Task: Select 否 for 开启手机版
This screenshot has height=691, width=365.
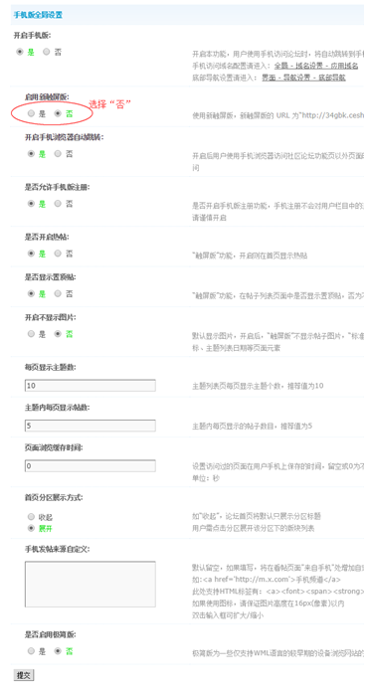Action: point(47,52)
